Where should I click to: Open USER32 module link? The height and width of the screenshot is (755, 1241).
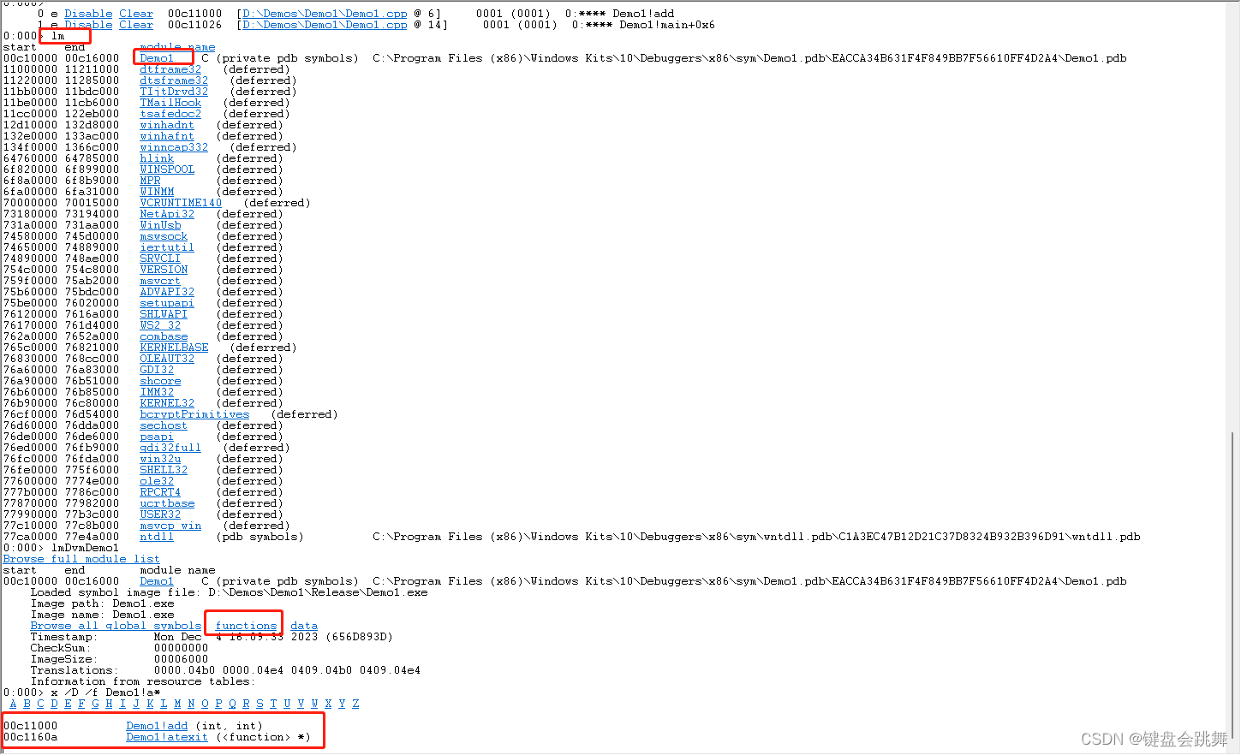point(160,514)
